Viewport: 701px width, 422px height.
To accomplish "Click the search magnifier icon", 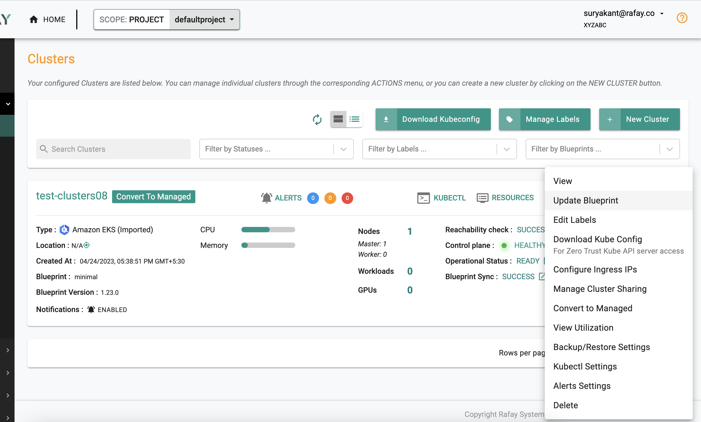I will coord(43,149).
